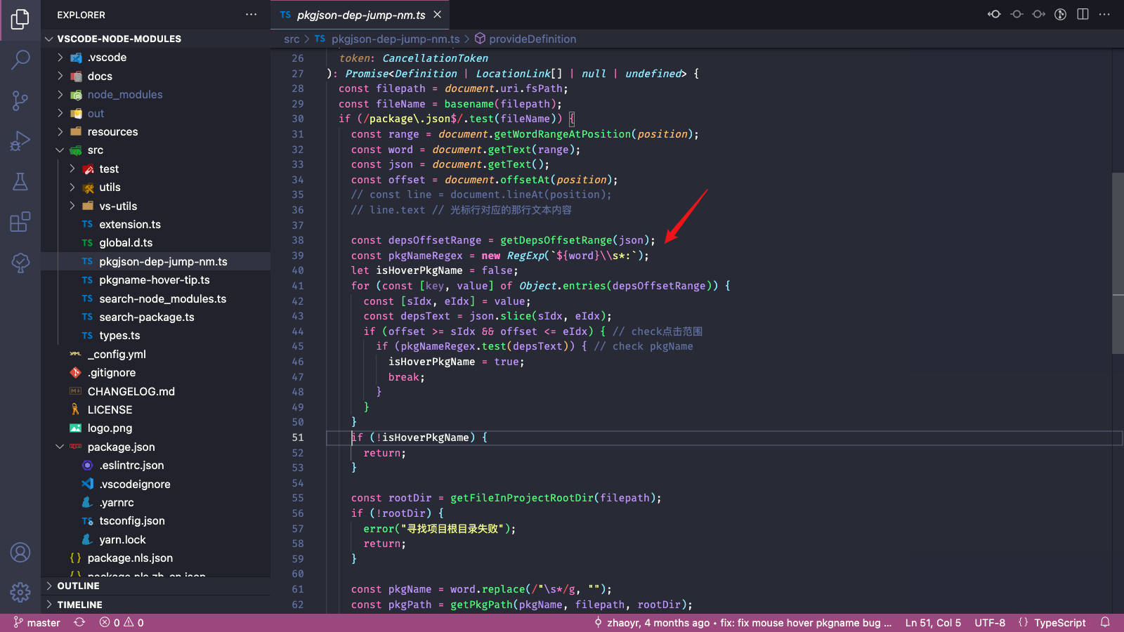
Task: Click the errors and warnings indicator
Action: (122, 622)
